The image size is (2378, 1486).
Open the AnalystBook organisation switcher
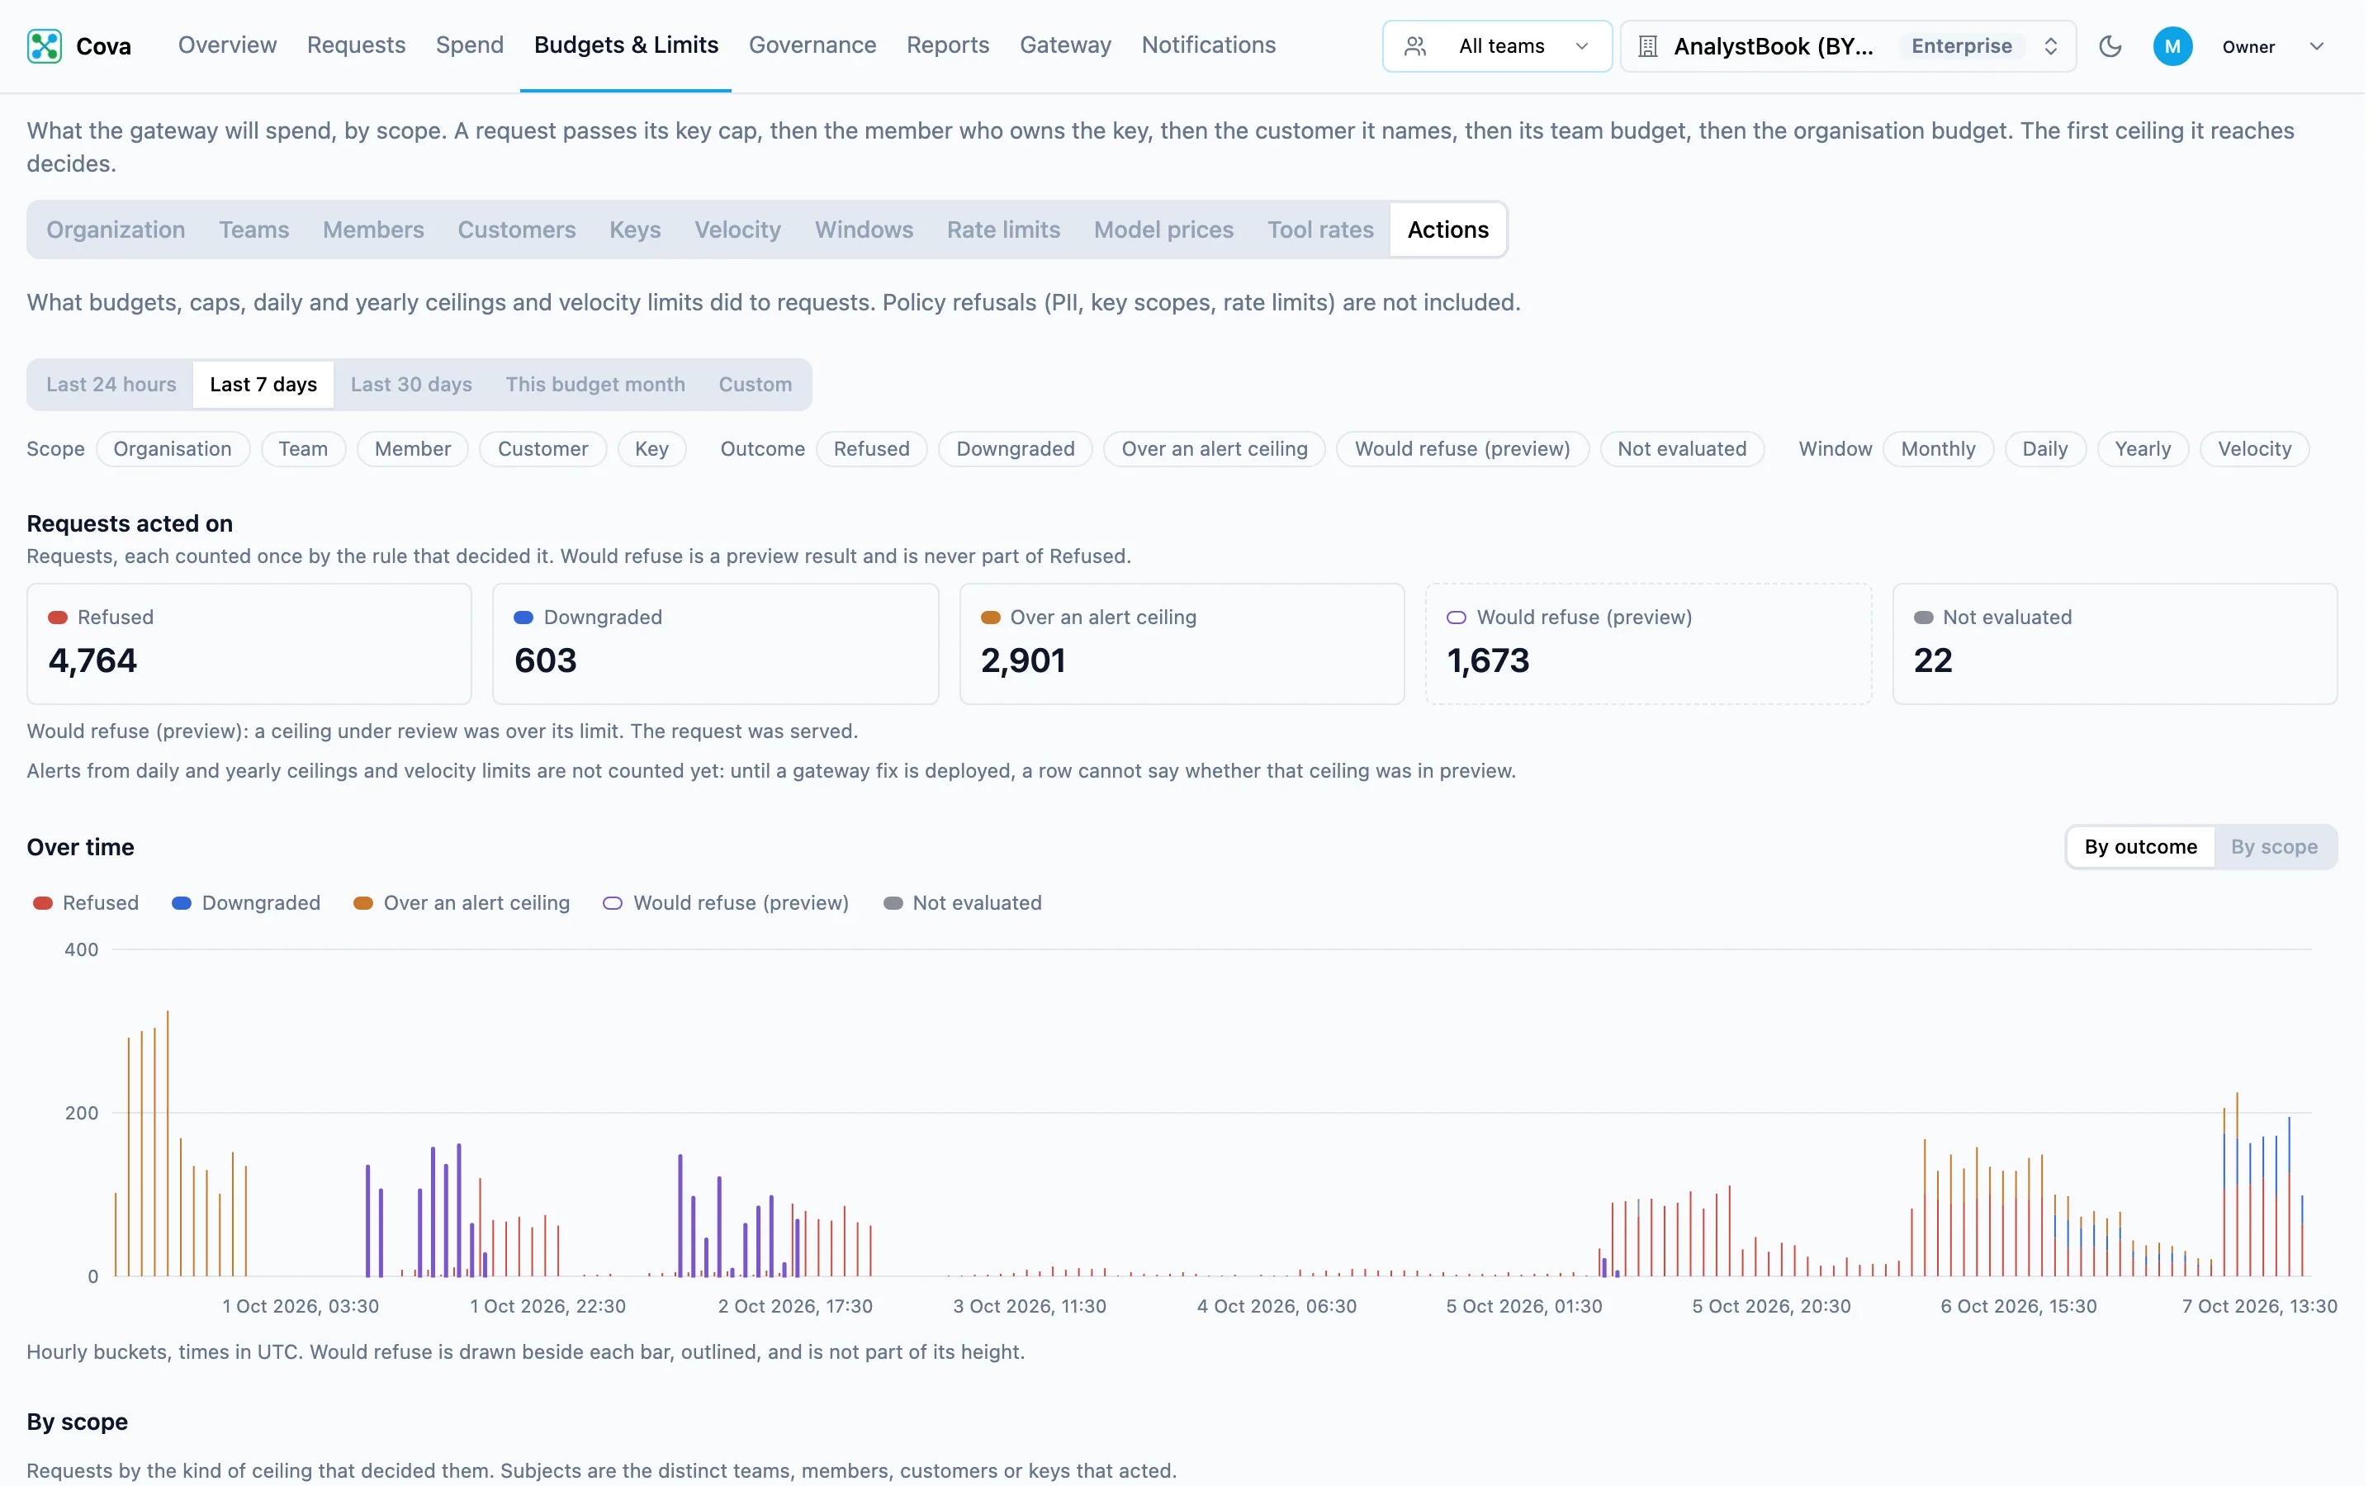point(1849,46)
